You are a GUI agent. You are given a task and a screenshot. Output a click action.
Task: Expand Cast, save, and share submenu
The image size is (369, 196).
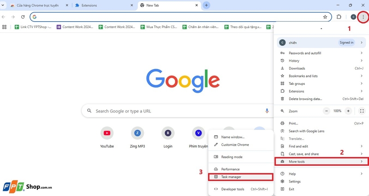321,154
